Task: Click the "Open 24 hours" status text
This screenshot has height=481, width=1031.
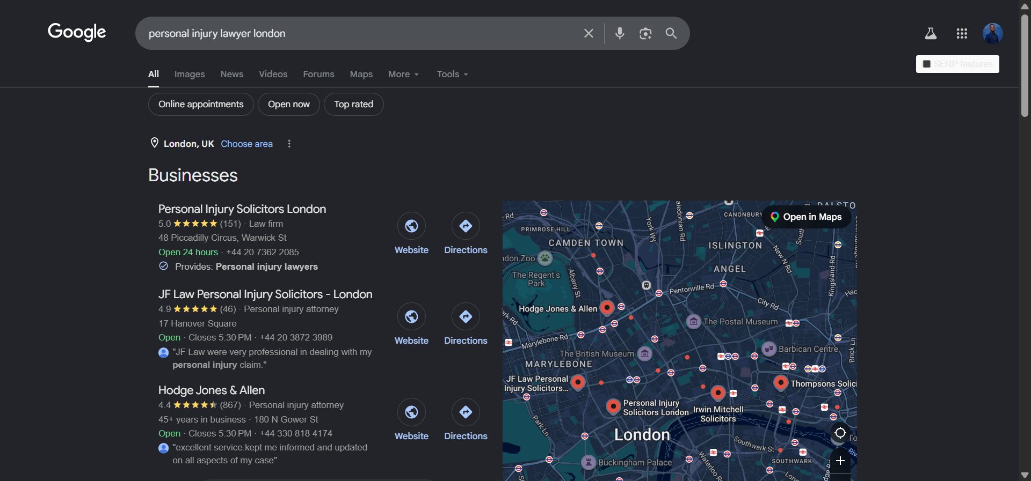Action: point(188,252)
